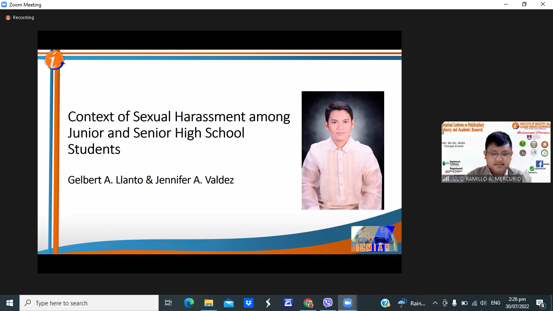Select Julio Ramillo A. Mercurio's video thumbnail
Viewport: 553px width, 311px height.
[496, 152]
